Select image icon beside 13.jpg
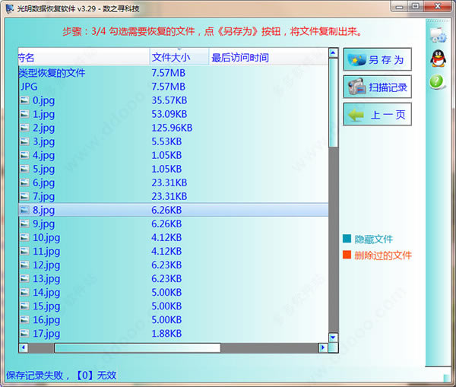 tap(24, 278)
